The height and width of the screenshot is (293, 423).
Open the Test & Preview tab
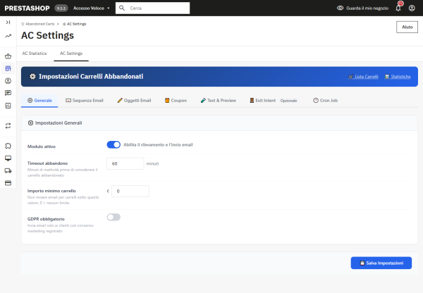(x=219, y=100)
